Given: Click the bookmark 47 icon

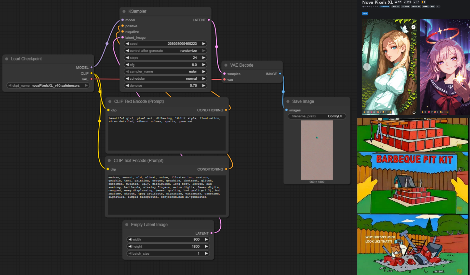Looking at the screenshot, I should [x=414, y=2].
